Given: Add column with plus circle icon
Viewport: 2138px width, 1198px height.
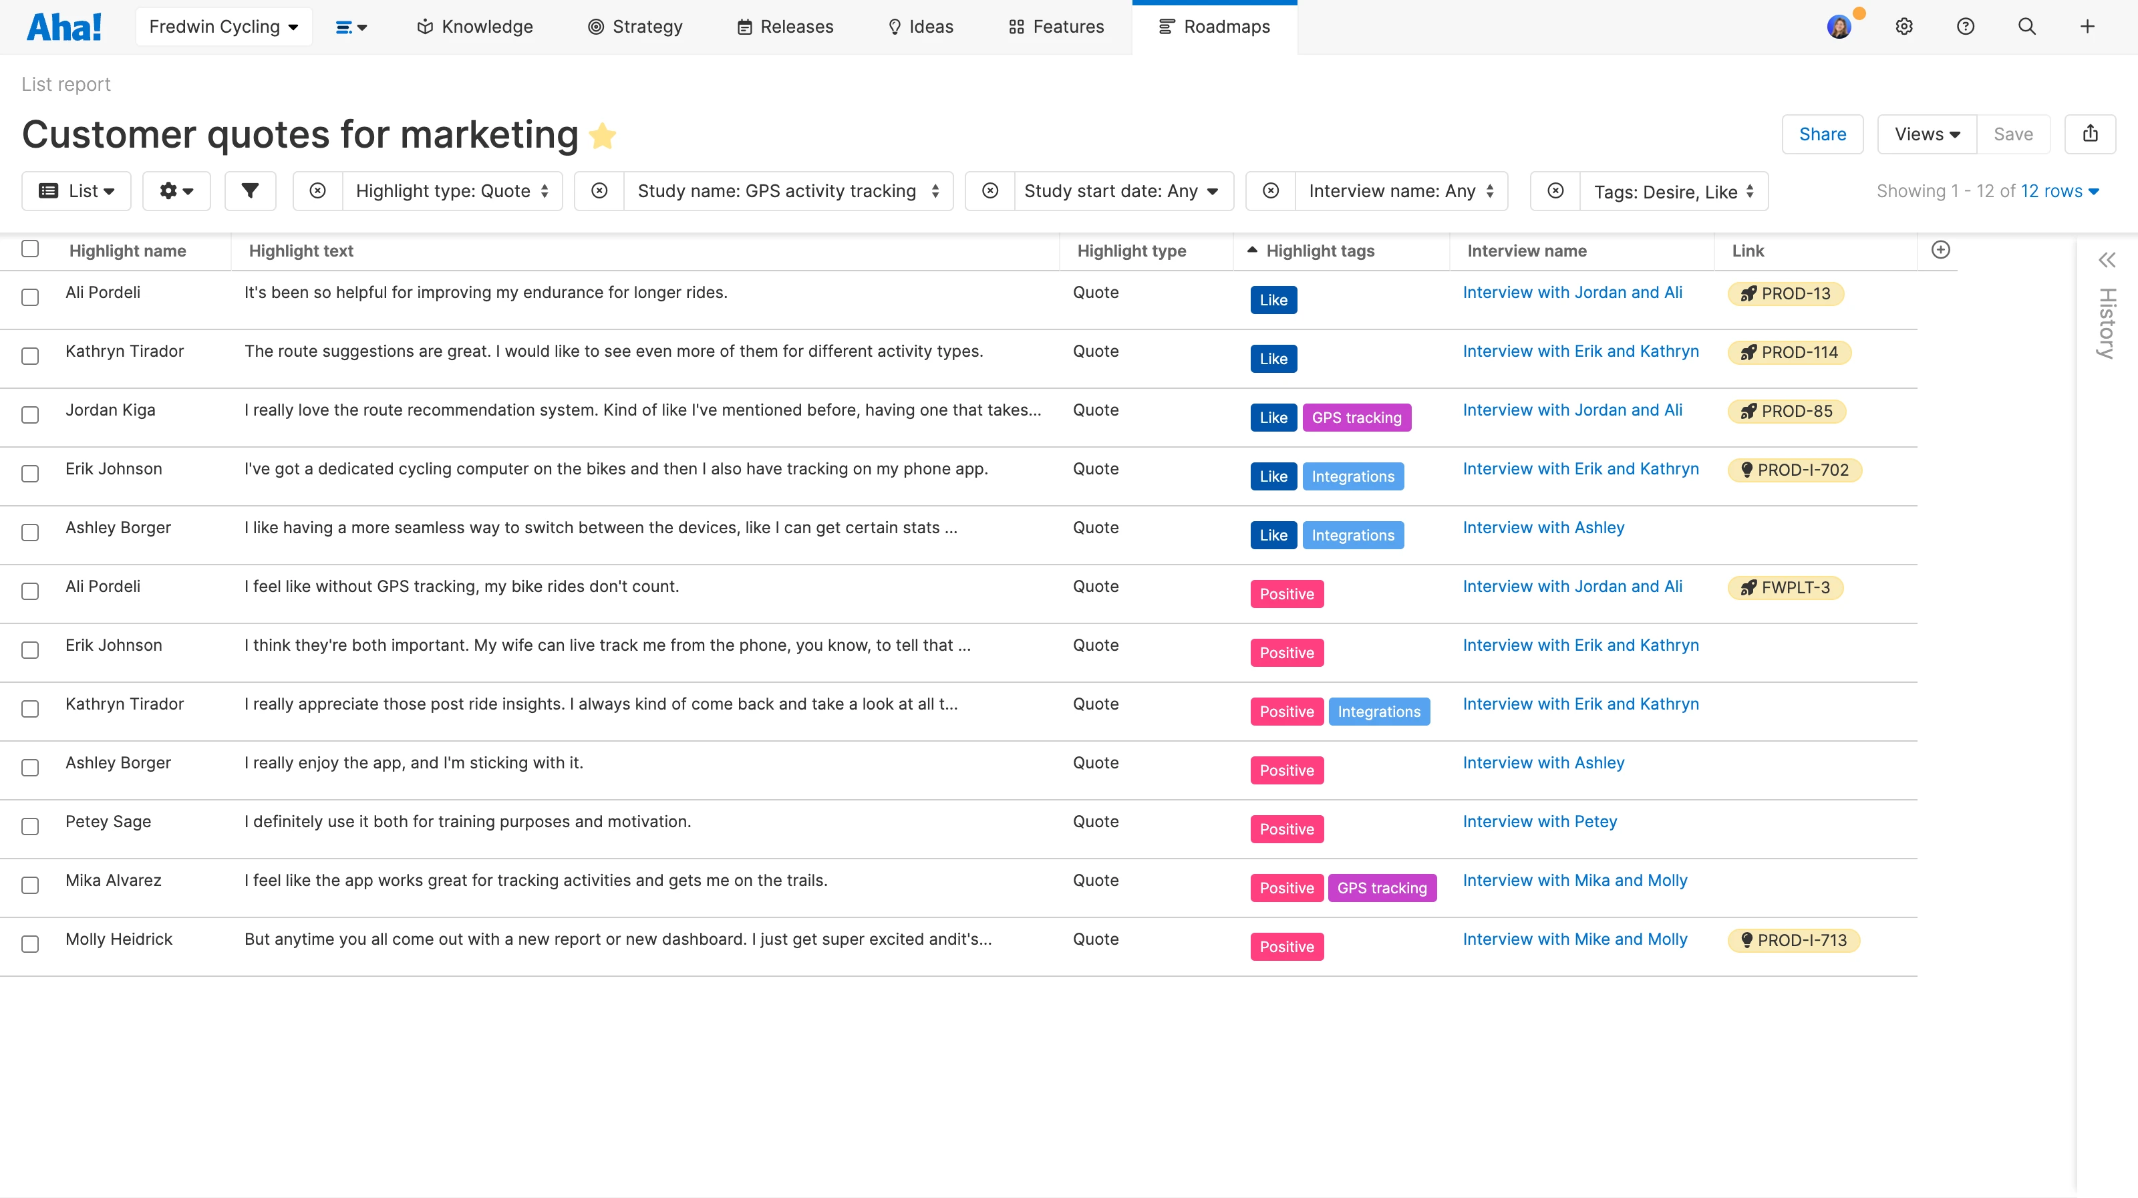Looking at the screenshot, I should [1940, 250].
